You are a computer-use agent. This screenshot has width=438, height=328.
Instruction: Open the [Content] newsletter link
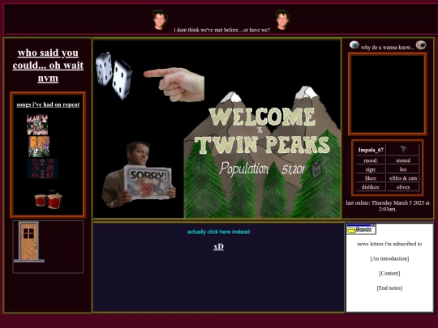(389, 274)
